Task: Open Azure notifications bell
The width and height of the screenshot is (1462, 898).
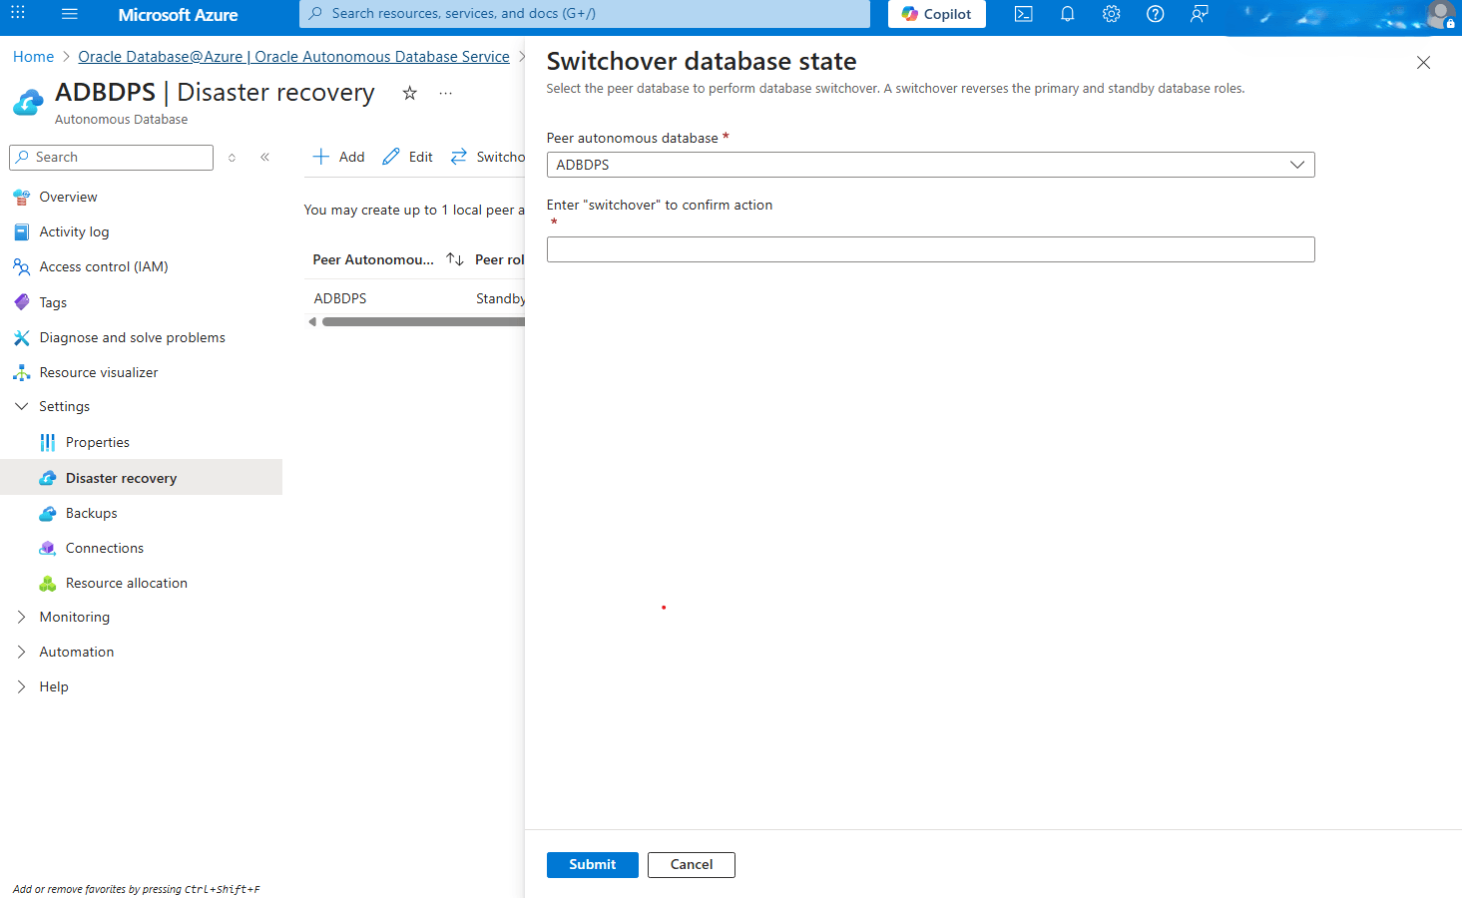Action: (1067, 14)
